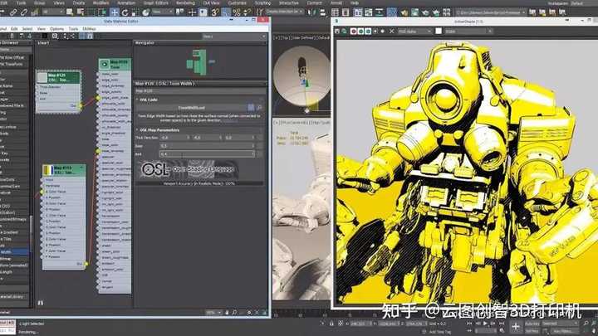Click Key Filters button

(563, 331)
